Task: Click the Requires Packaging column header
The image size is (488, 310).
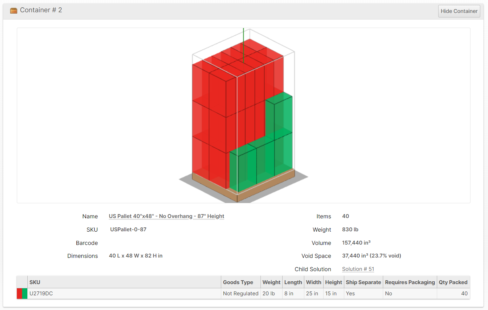Action: click(410, 282)
